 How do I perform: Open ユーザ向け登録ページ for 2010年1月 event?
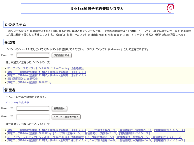coord(67,133)
